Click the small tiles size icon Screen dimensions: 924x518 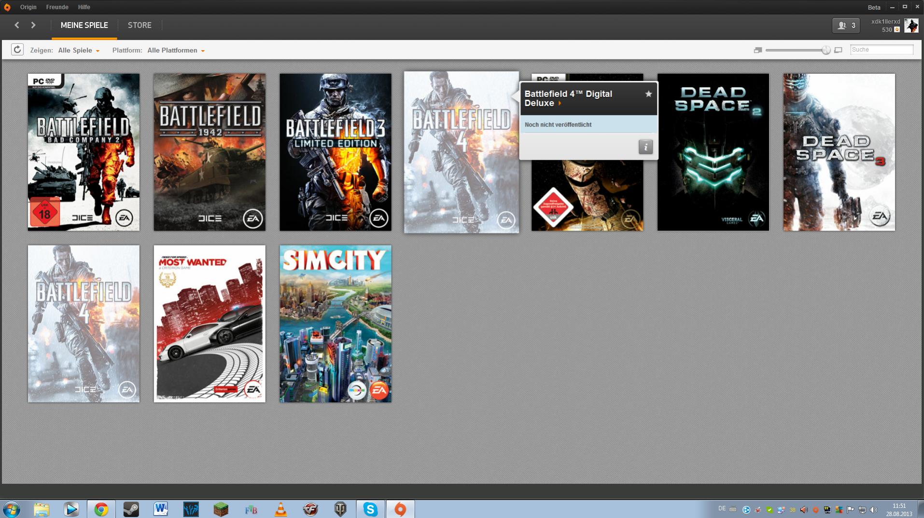[x=758, y=50]
